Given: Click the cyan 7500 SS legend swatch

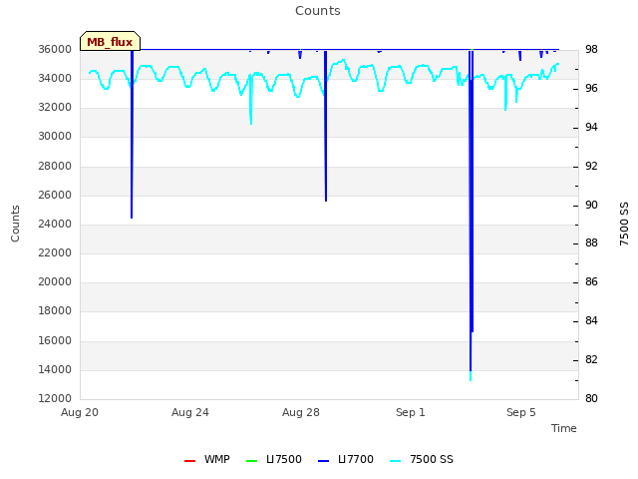Looking at the screenshot, I should (x=396, y=461).
